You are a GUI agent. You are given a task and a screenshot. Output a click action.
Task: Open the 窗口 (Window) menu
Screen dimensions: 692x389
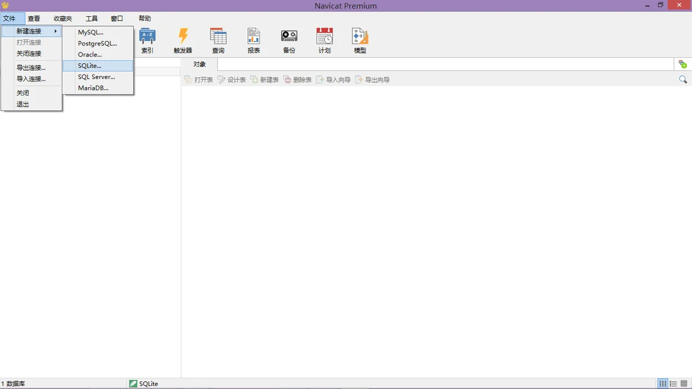point(117,18)
